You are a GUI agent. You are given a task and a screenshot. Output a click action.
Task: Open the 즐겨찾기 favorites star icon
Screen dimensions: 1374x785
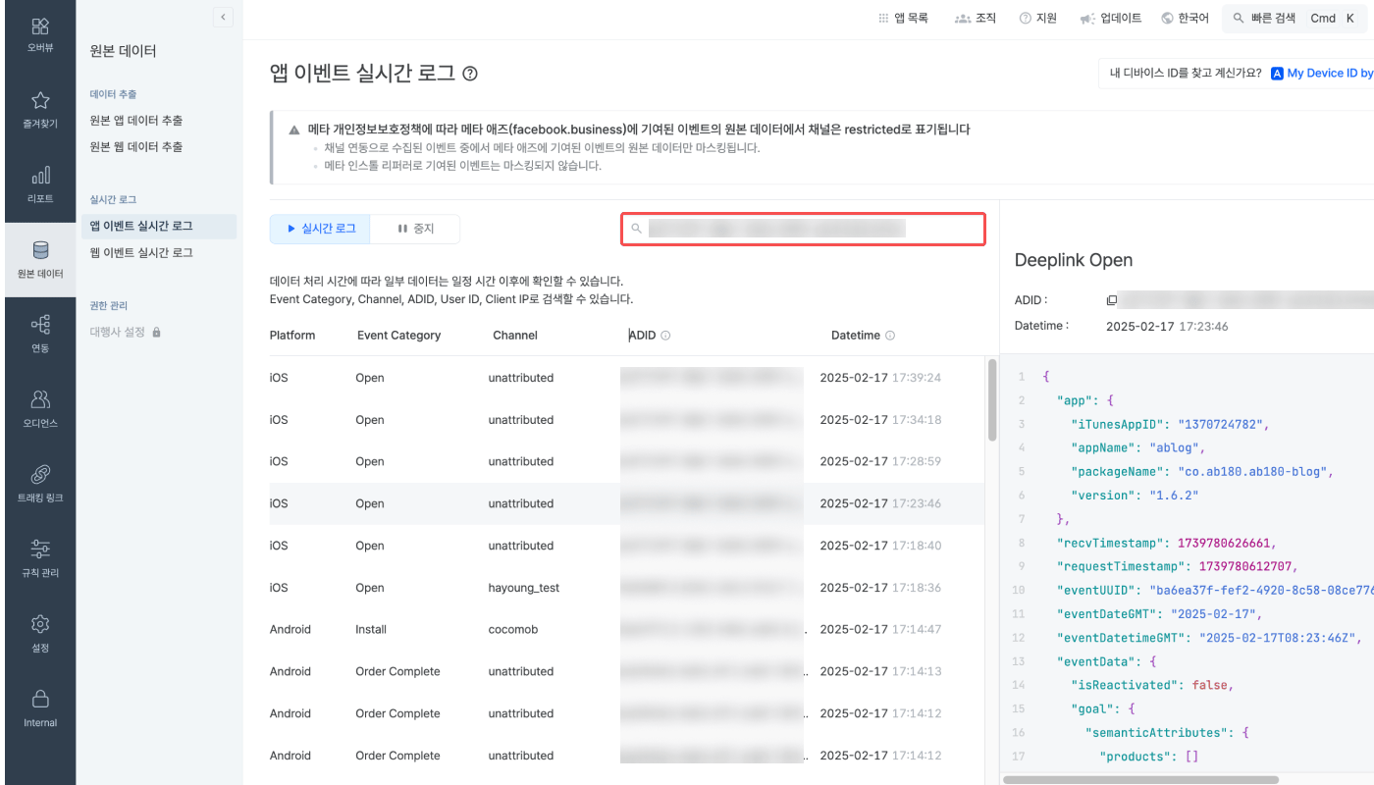coord(40,101)
